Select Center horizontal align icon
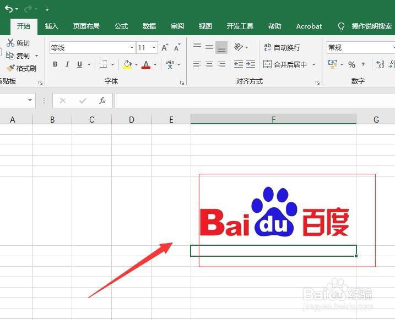 click(209, 64)
